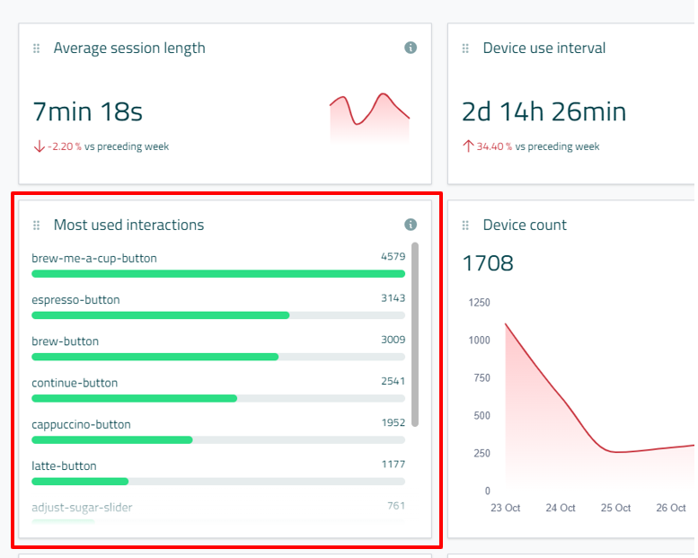Grab drag handle of Device use interval card
The image size is (698, 558).
tap(466, 49)
